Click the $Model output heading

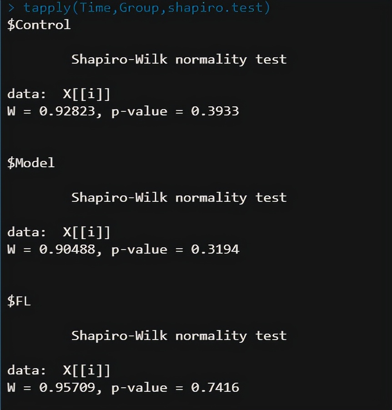(31, 163)
